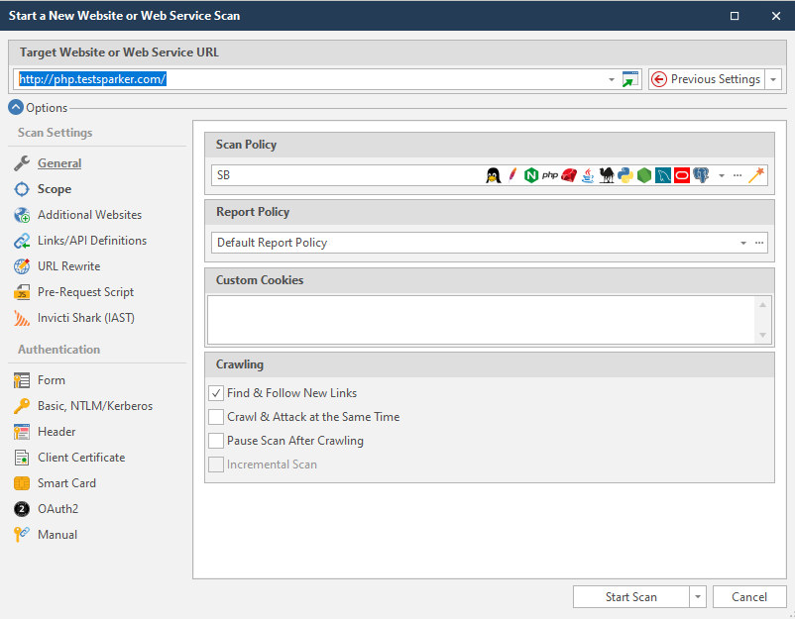Enable Pause Scan After Crawling
This screenshot has height=619, width=795.
tap(215, 440)
